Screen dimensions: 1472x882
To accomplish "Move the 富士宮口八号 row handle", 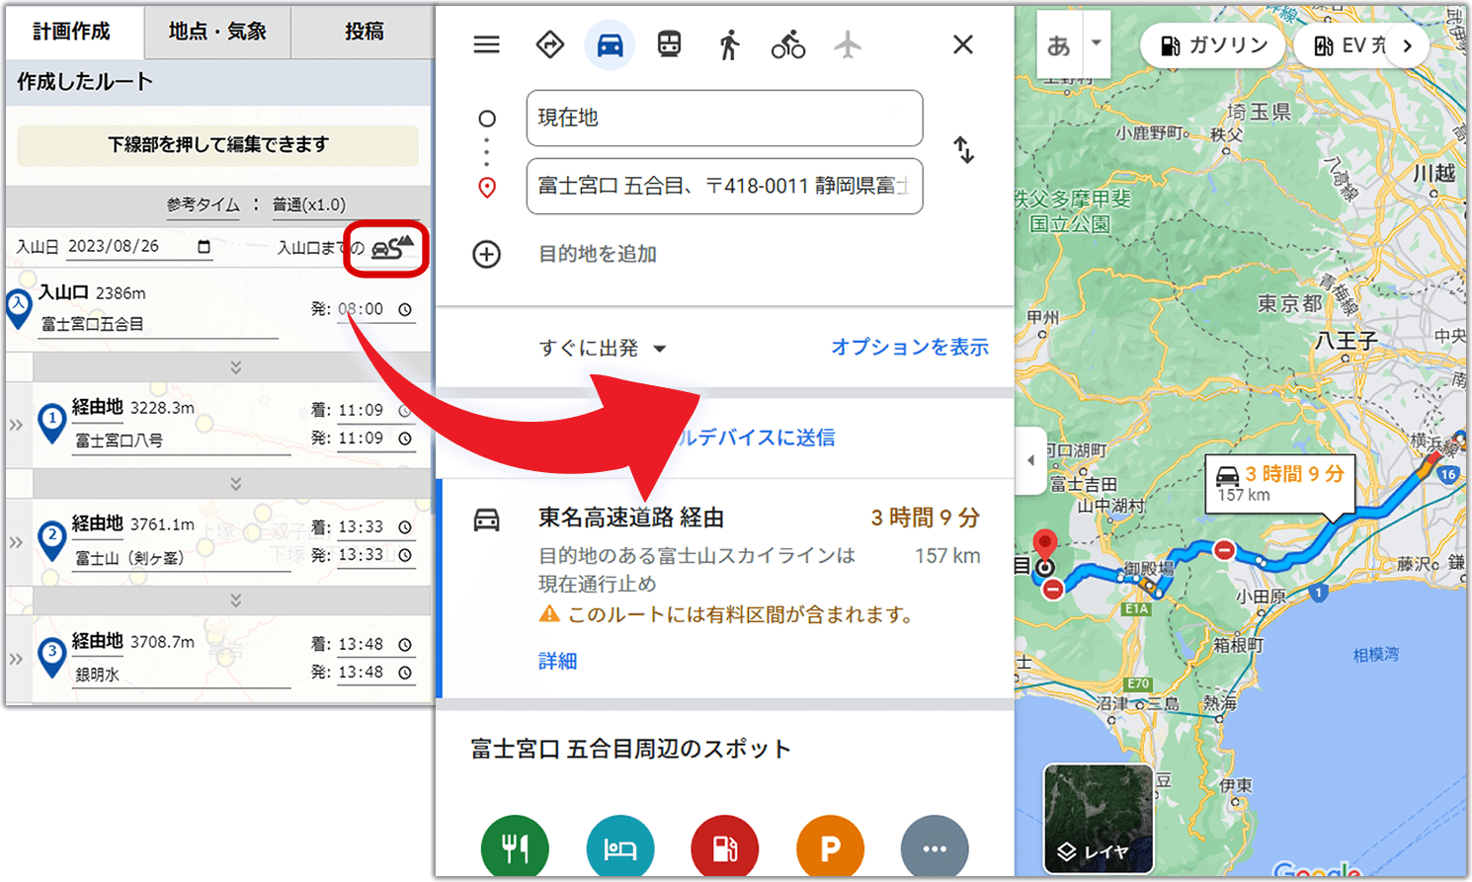I will 16,425.
